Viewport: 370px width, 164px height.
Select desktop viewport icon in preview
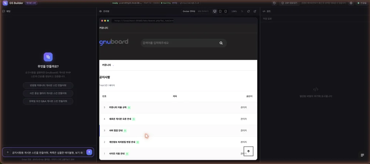[215, 11]
